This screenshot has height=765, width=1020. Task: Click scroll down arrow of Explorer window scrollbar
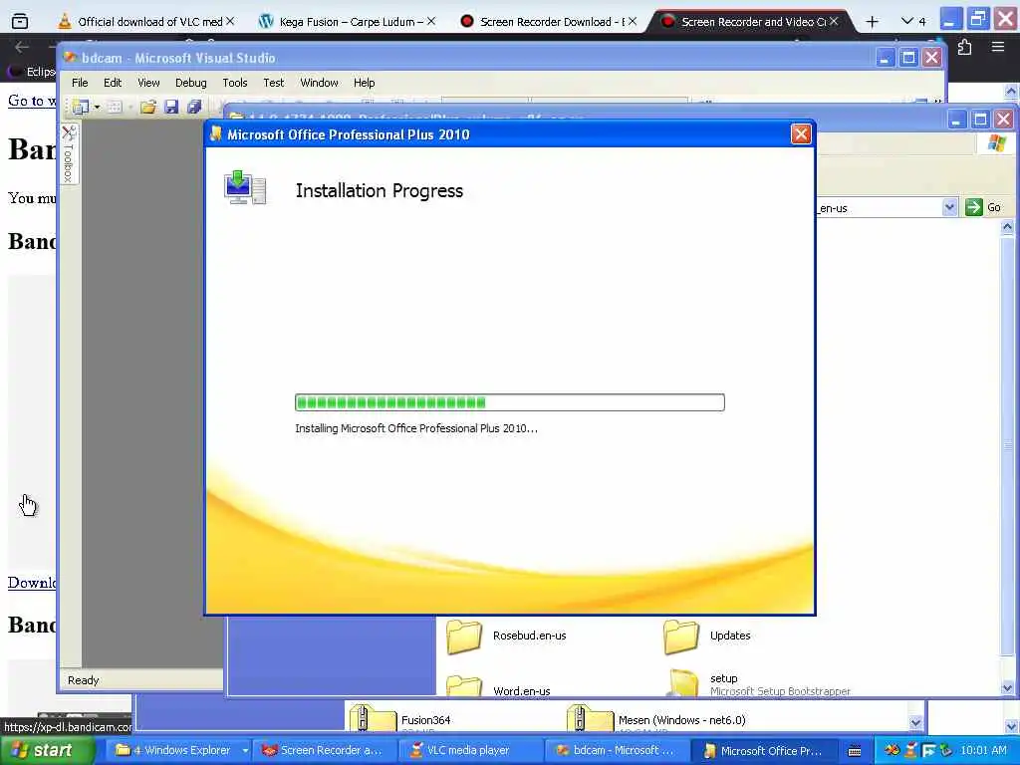pyautogui.click(x=1008, y=687)
